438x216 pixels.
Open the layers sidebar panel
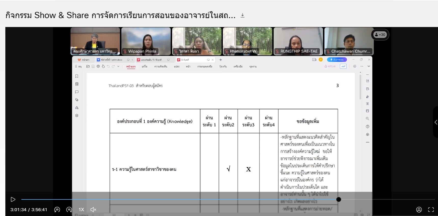(x=77, y=115)
